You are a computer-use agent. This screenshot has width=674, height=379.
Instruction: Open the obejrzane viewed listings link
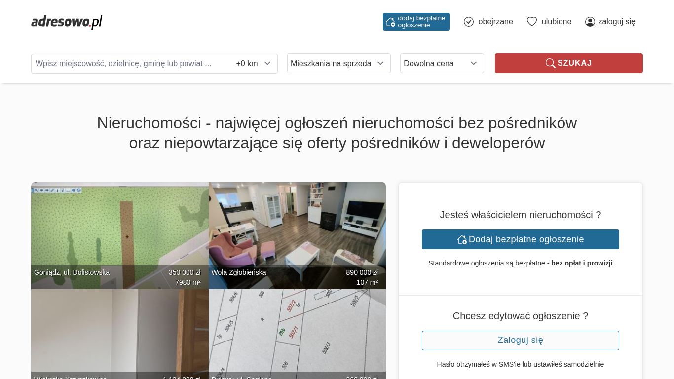(495, 22)
